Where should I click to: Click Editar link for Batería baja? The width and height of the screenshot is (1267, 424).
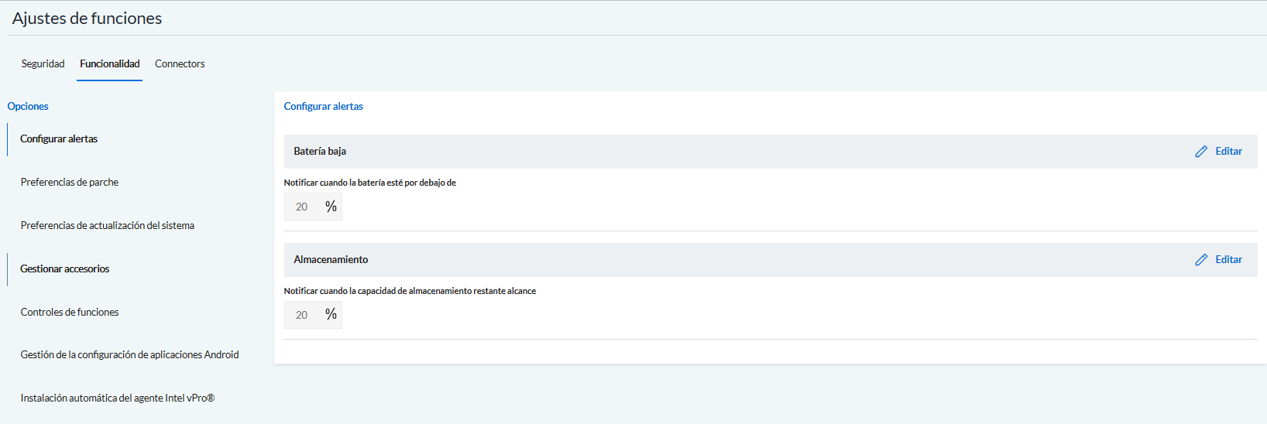(x=1228, y=152)
